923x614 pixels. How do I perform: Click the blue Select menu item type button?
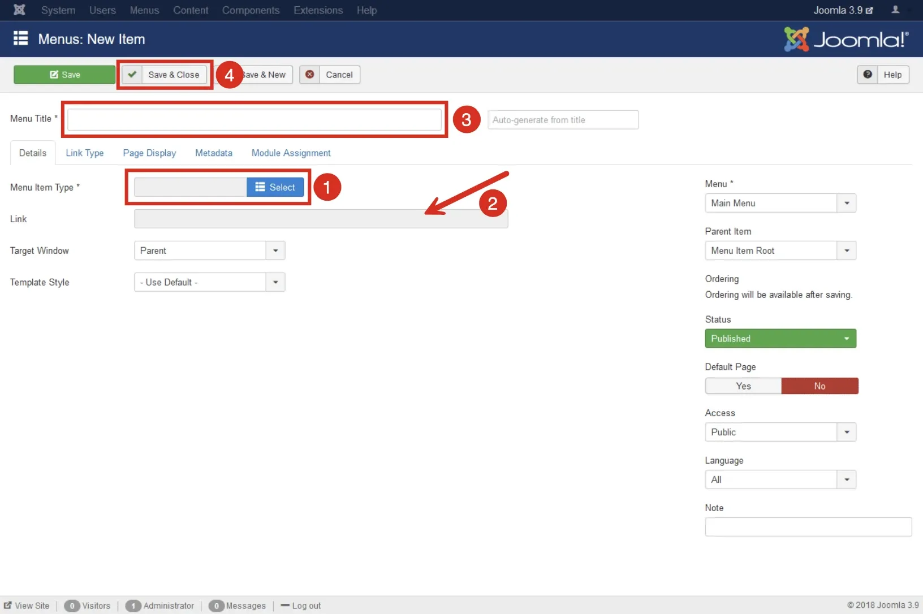[x=275, y=187]
